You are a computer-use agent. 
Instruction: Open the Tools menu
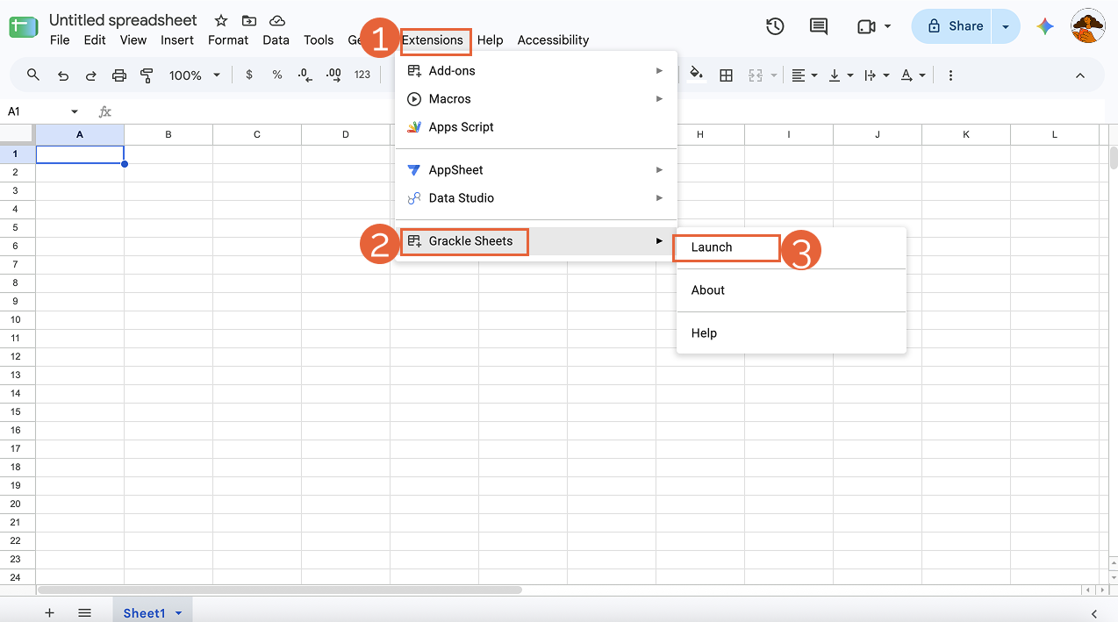[319, 39]
